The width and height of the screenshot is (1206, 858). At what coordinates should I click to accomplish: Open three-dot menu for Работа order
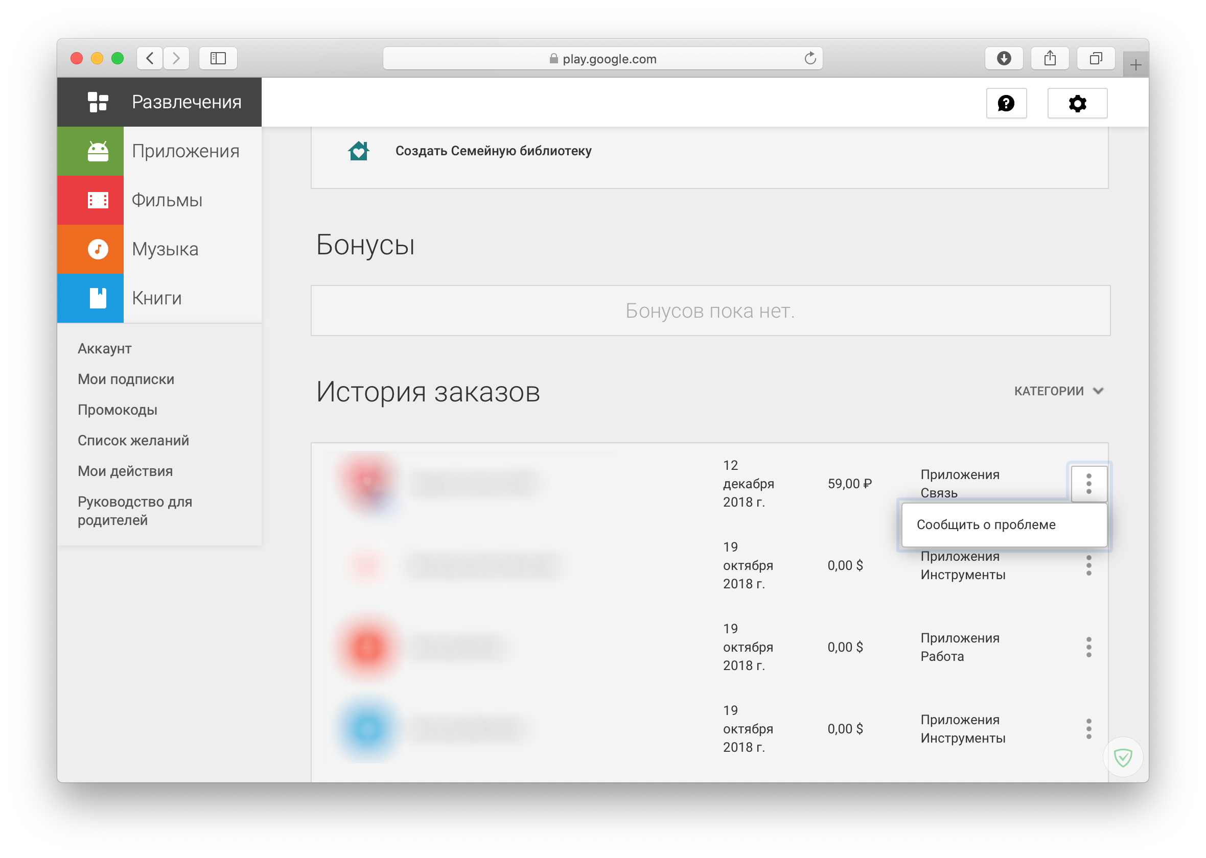click(1089, 647)
